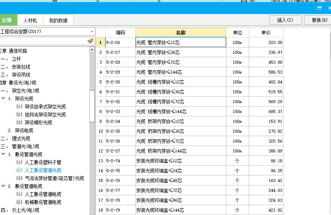The image size is (331, 215).
Task: Select (2) 挂钩法架设架空光缆
Action: pos(41,115)
